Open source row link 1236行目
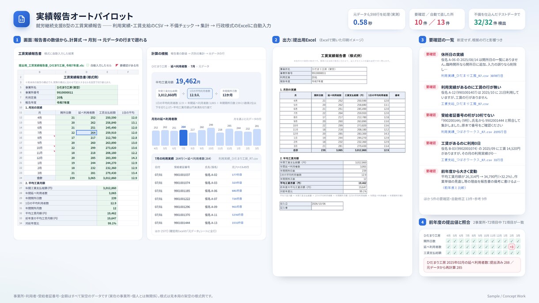The height and width of the screenshot is (303, 539). (x=238, y=215)
